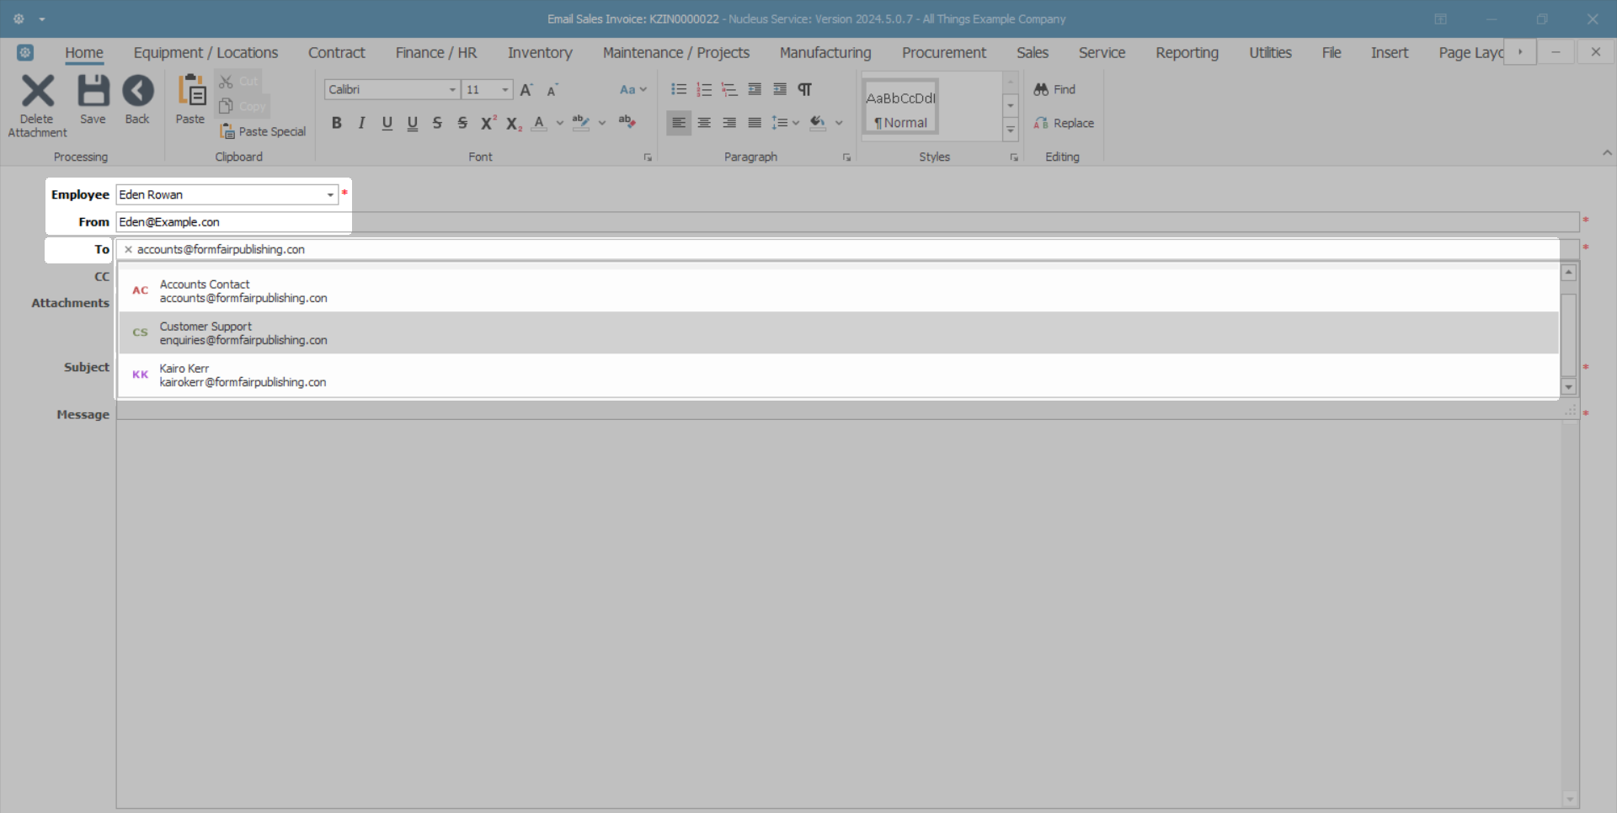Open the Equipment / Locations tab
The image size is (1617, 813).
point(205,52)
